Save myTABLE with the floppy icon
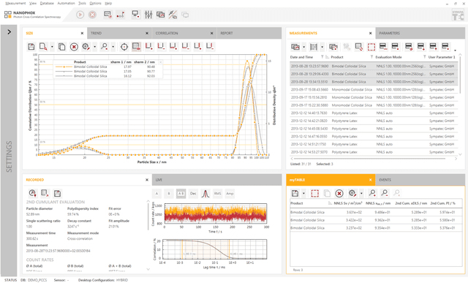This screenshot has height=283, width=468. [x=295, y=194]
